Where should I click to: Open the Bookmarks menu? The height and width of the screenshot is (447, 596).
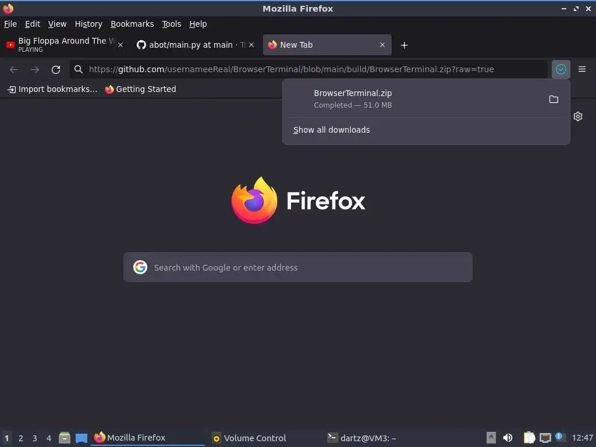click(132, 24)
